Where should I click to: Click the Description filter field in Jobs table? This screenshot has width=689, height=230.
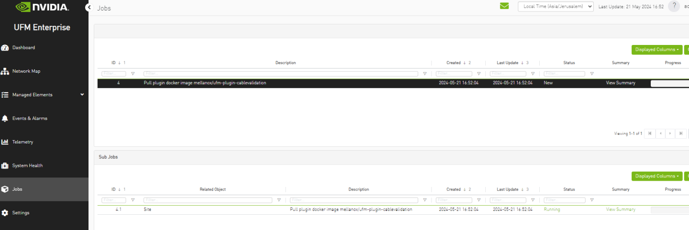[281, 74]
